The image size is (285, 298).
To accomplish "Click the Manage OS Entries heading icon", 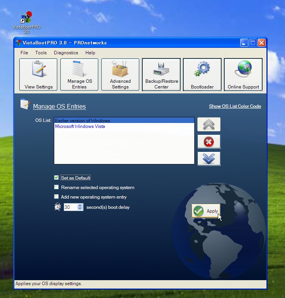I will pos(25,104).
